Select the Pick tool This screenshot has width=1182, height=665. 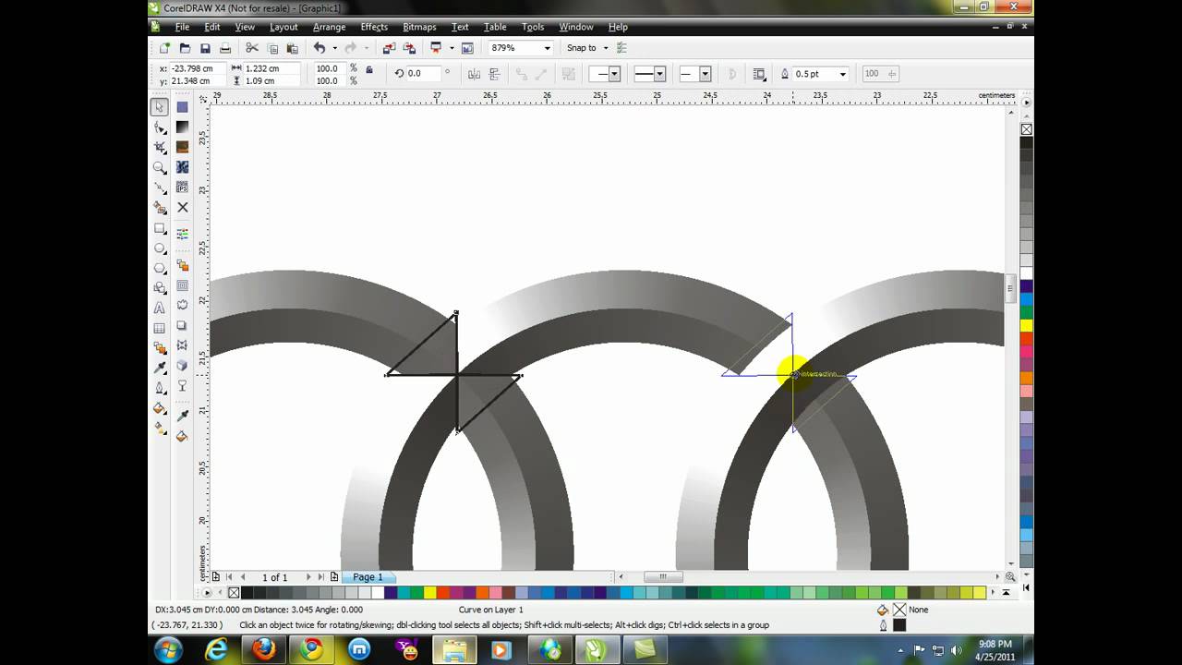click(160, 107)
